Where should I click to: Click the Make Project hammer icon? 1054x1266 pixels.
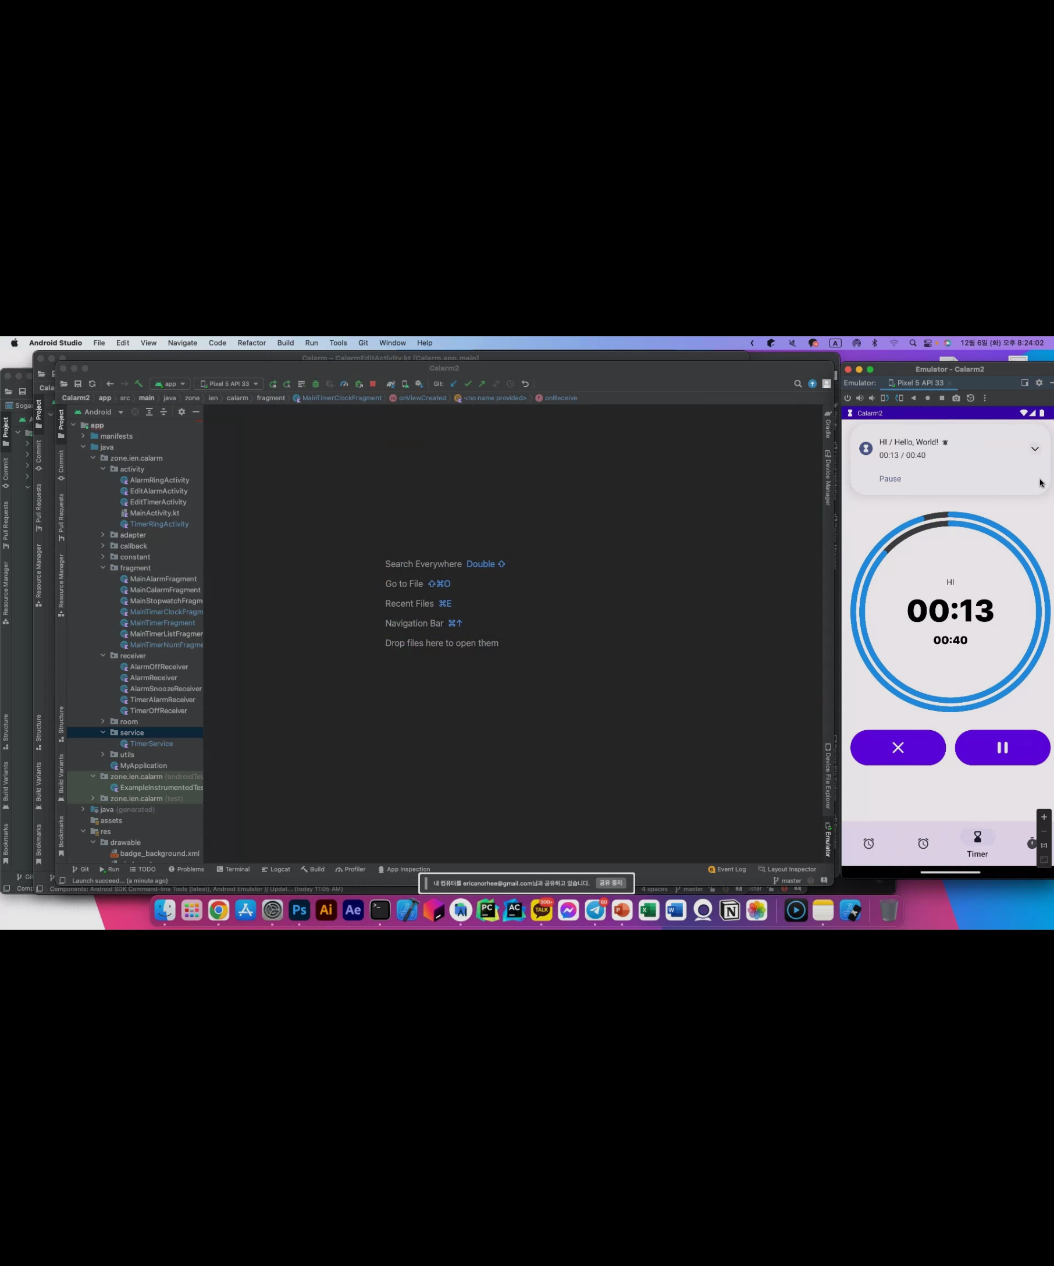click(x=138, y=383)
